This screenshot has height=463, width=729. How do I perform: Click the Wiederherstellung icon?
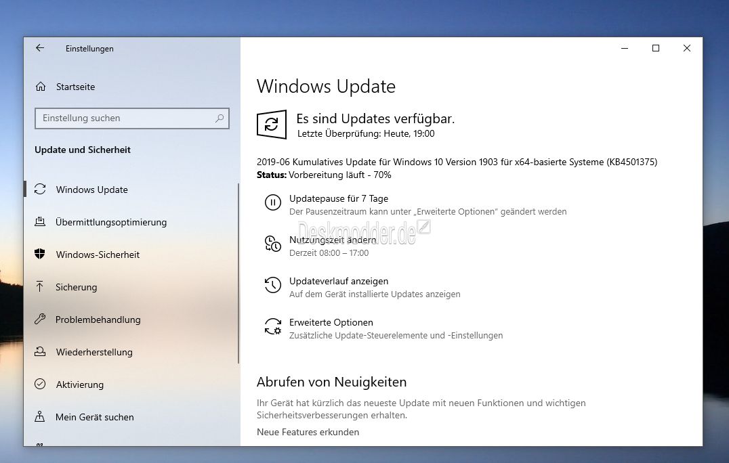point(40,351)
